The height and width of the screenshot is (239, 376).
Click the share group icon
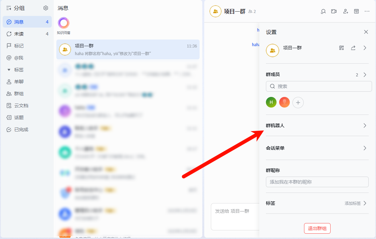(353, 48)
